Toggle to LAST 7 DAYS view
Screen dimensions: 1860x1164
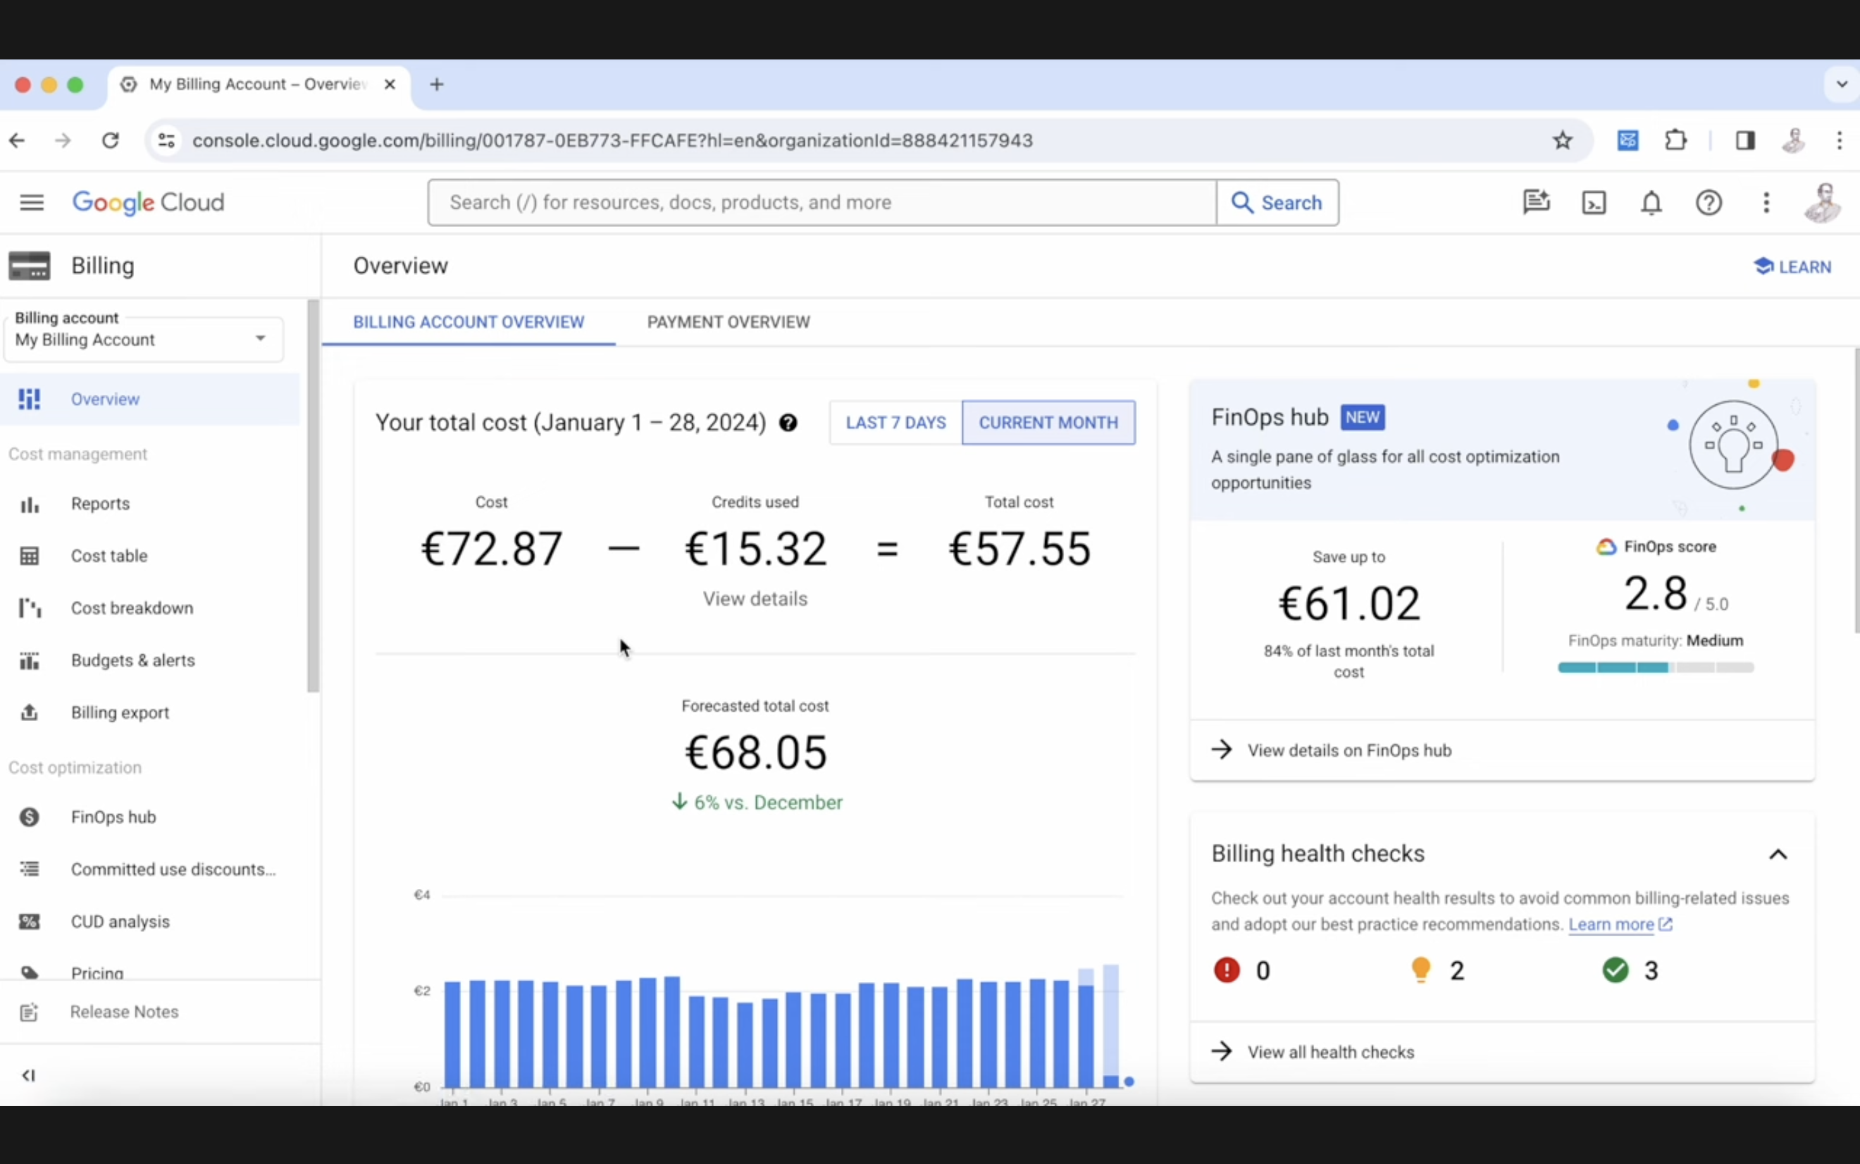895,421
